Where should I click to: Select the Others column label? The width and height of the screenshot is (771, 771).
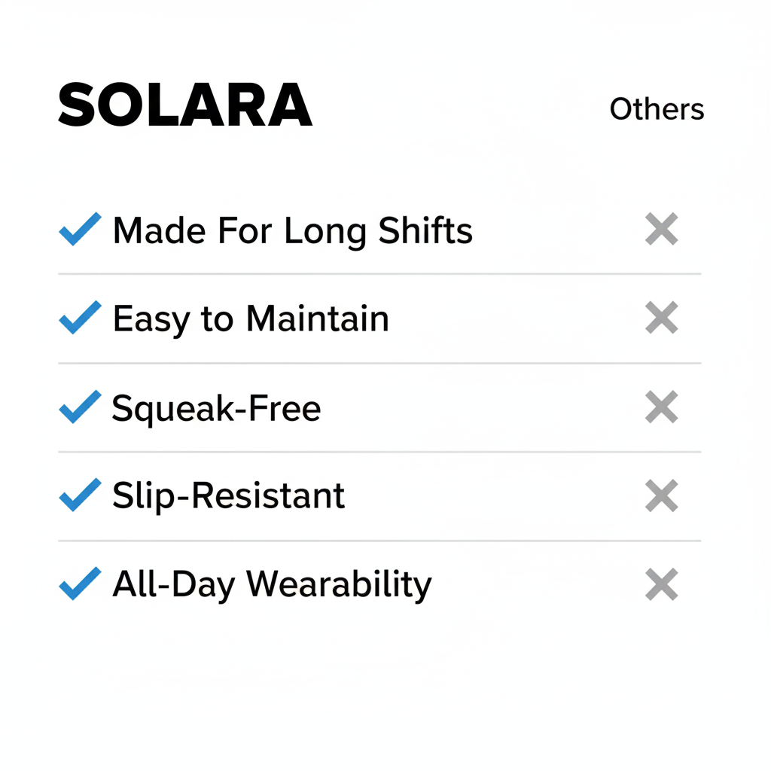click(x=657, y=109)
